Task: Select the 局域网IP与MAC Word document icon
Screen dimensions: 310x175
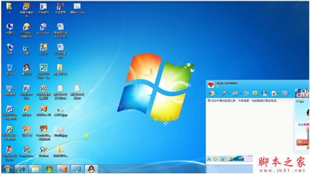Action: (x=60, y=31)
